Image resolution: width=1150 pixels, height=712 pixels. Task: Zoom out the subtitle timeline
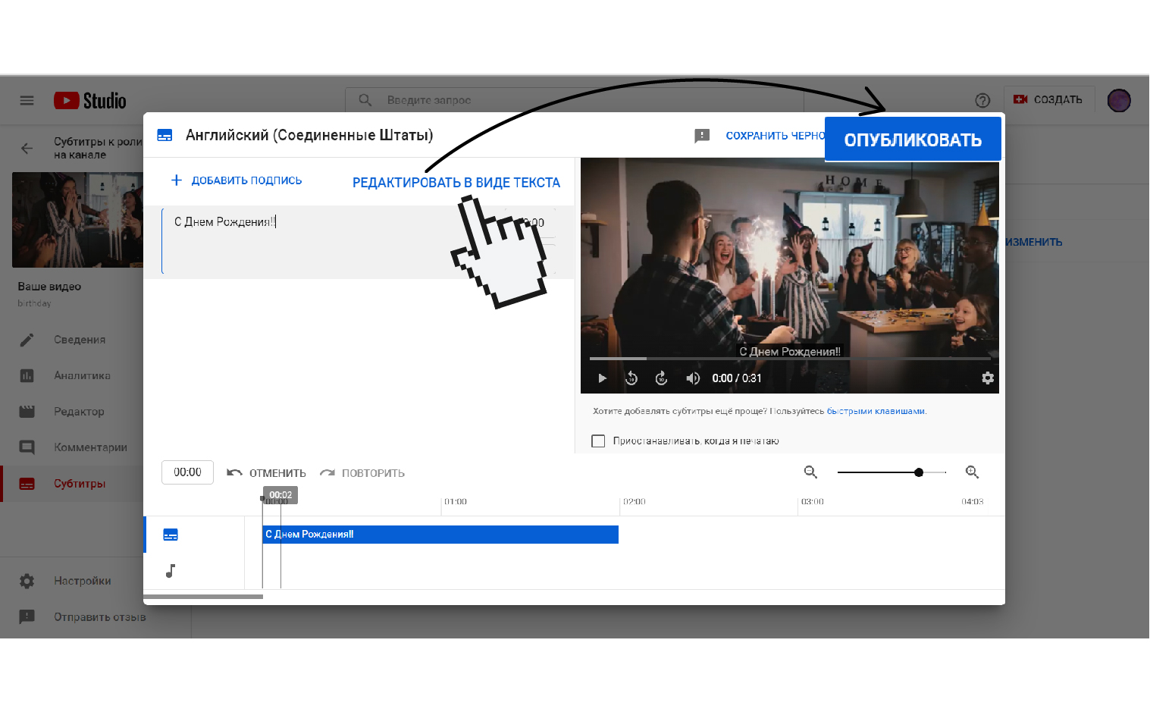(x=810, y=472)
